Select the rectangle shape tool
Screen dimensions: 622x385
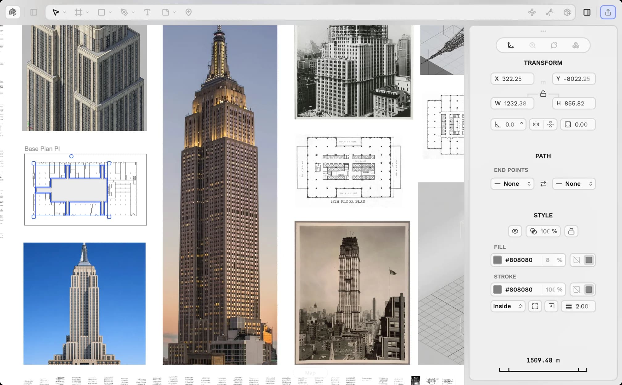click(x=101, y=12)
